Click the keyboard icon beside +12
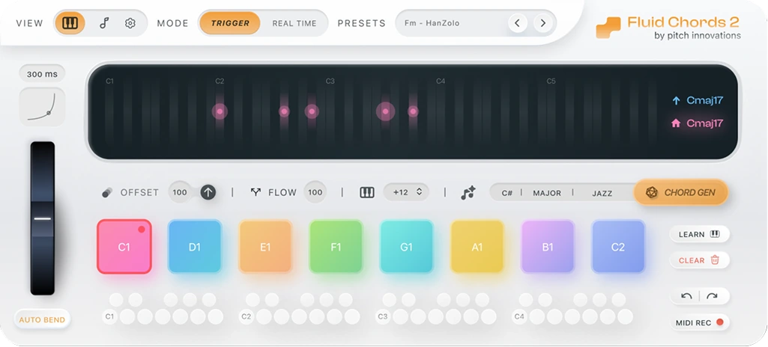 point(367,192)
